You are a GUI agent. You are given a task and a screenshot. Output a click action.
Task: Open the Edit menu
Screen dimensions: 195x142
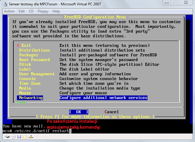tap(22, 11)
